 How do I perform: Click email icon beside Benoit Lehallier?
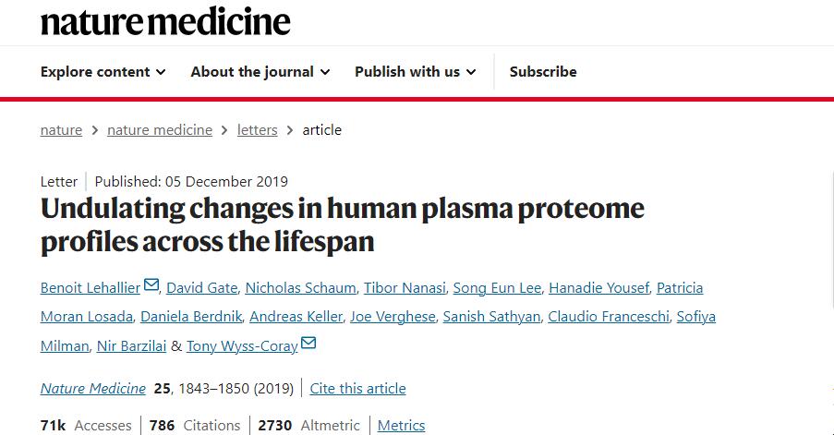click(x=151, y=286)
